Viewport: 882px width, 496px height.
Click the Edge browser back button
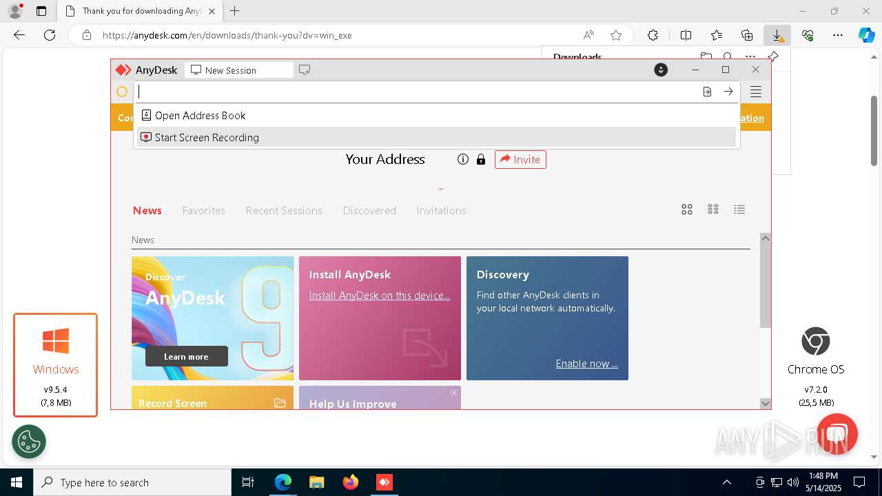pyautogui.click(x=19, y=35)
